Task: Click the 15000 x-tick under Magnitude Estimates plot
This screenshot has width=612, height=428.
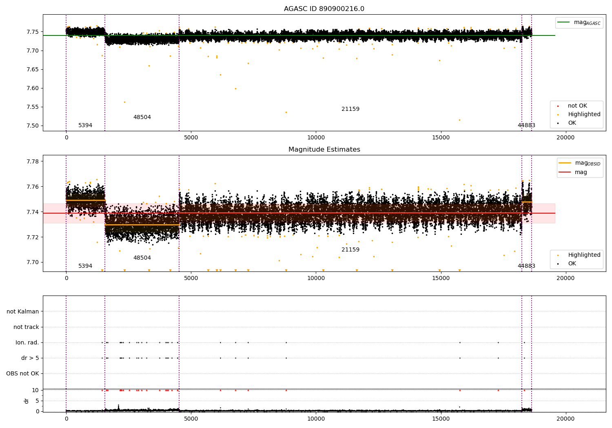Action: point(441,278)
